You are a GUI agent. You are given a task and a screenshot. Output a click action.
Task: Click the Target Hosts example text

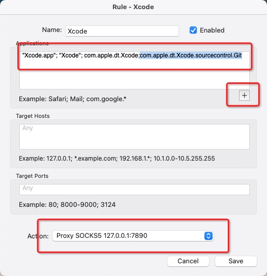coord(117,159)
